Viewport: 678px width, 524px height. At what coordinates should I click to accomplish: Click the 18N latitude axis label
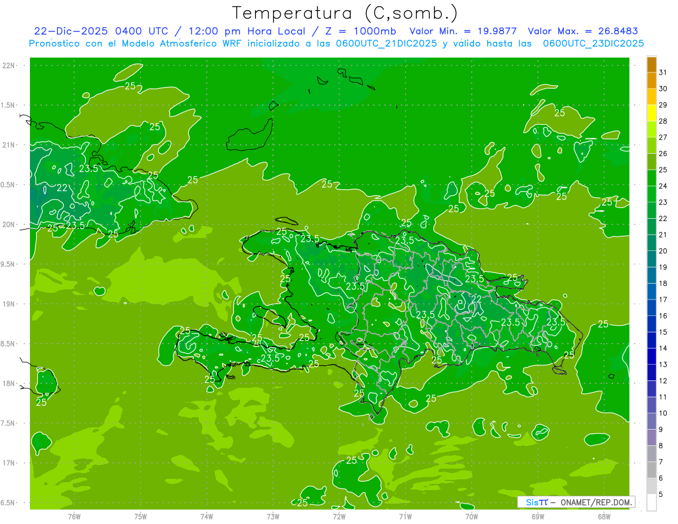(x=10, y=383)
